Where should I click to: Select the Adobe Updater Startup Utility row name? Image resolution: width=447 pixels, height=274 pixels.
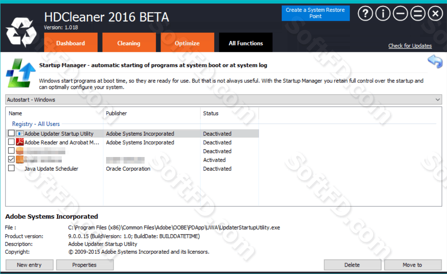coord(59,133)
